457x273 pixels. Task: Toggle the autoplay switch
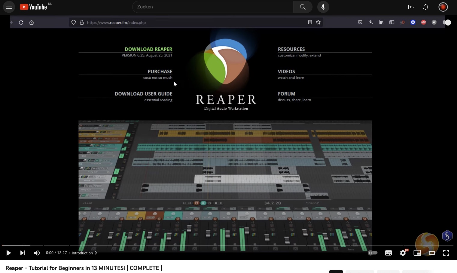[373, 253]
